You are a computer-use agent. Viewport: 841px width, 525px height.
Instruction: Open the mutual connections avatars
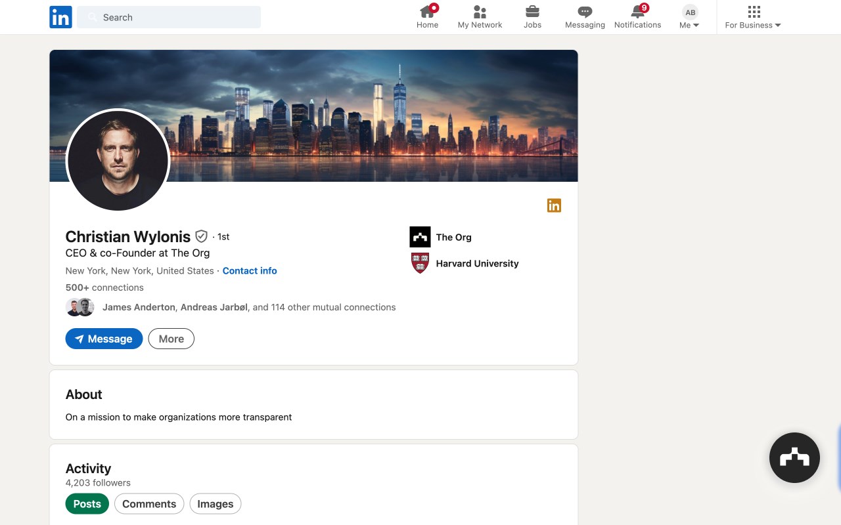(80, 307)
